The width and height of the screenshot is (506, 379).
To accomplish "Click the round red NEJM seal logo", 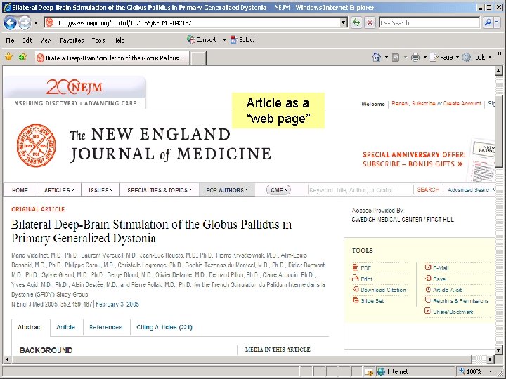I will (x=36, y=145).
